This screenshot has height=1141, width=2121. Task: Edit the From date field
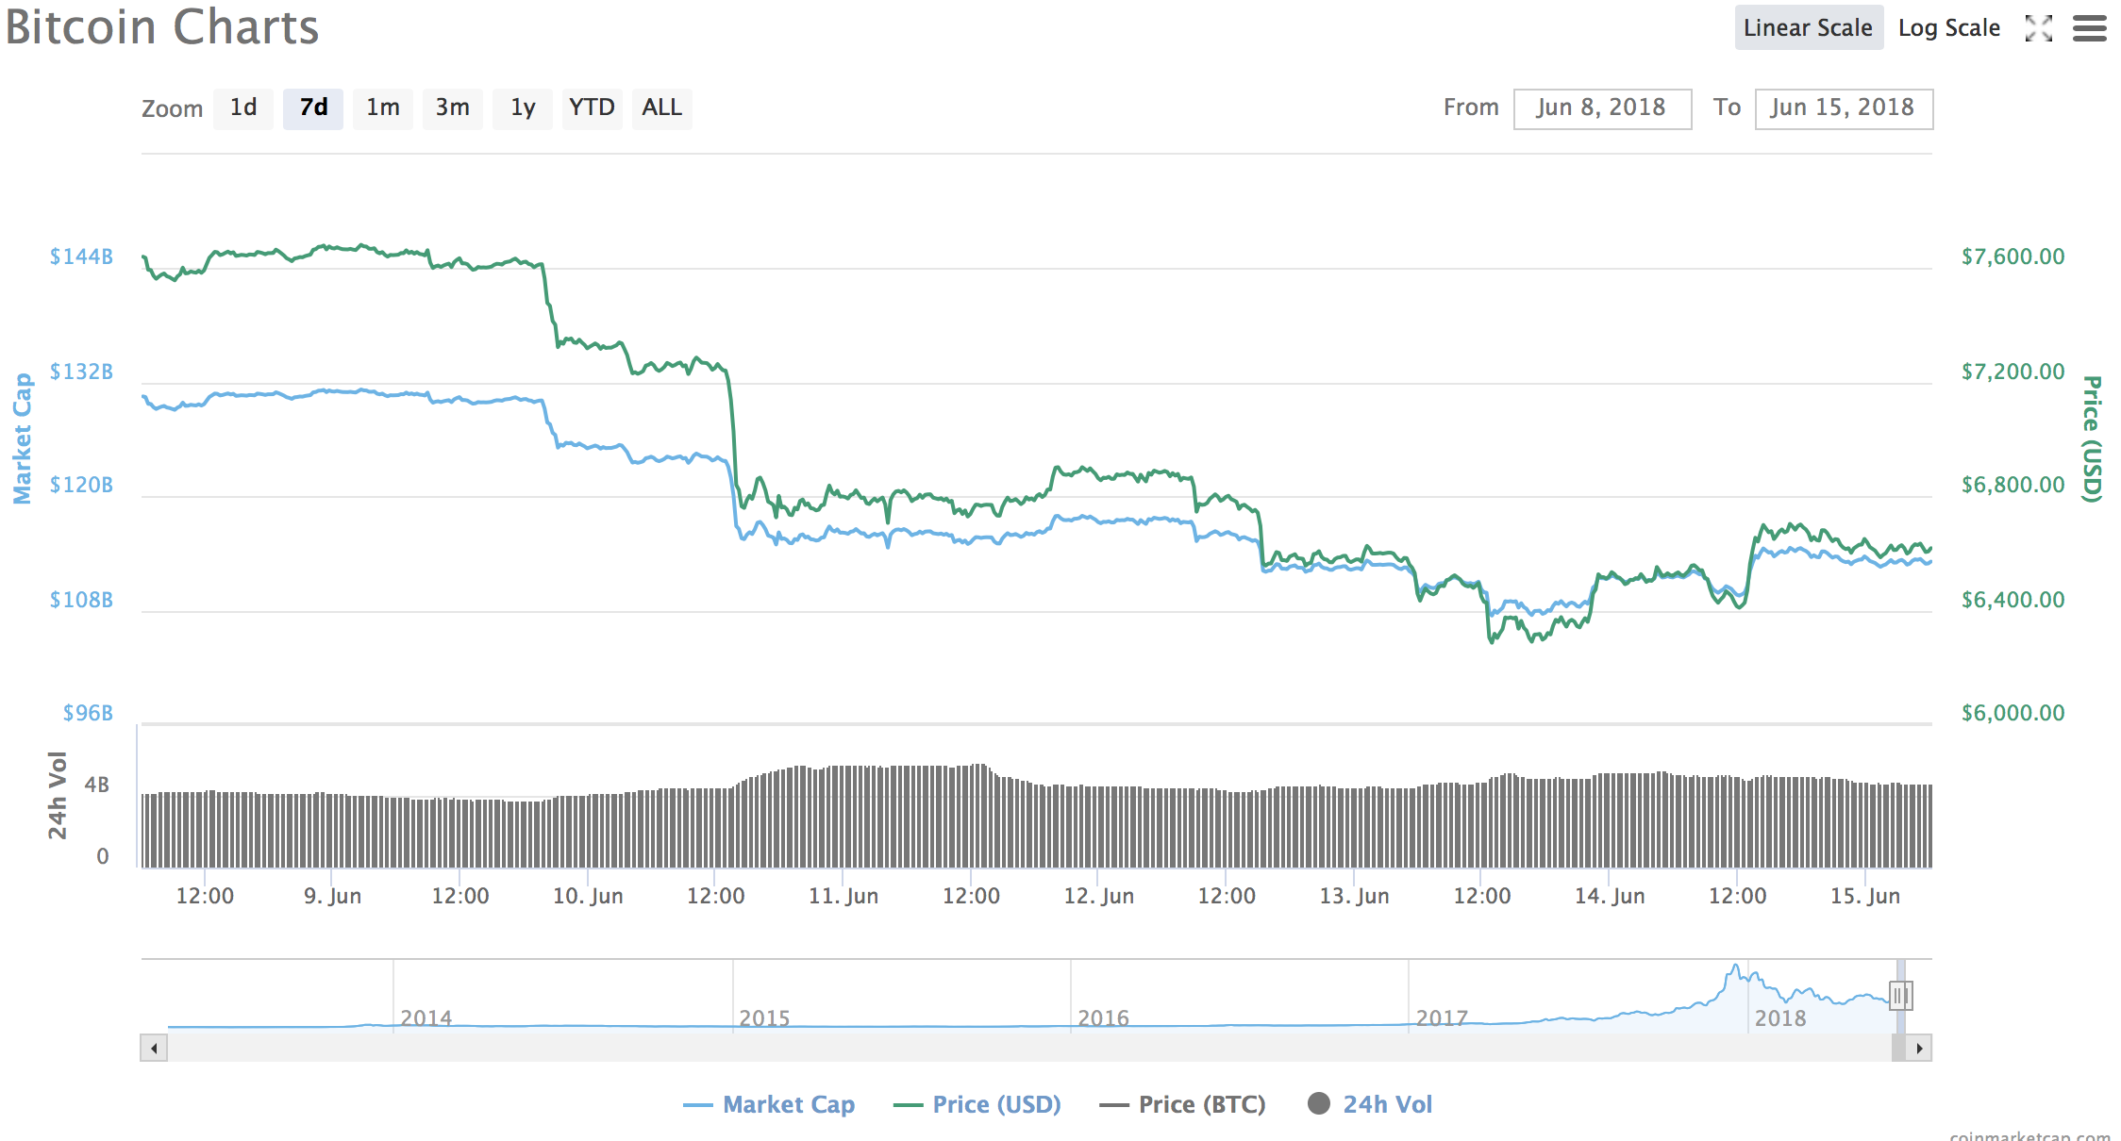pos(1602,108)
